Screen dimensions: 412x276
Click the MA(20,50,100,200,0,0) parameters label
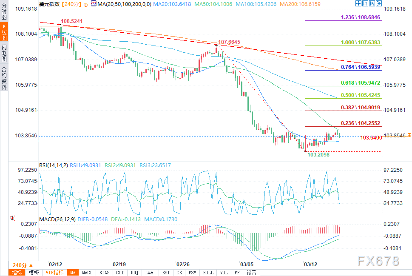[124, 4]
